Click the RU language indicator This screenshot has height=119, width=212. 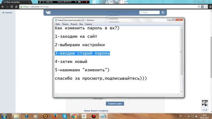pyautogui.click(x=181, y=116)
